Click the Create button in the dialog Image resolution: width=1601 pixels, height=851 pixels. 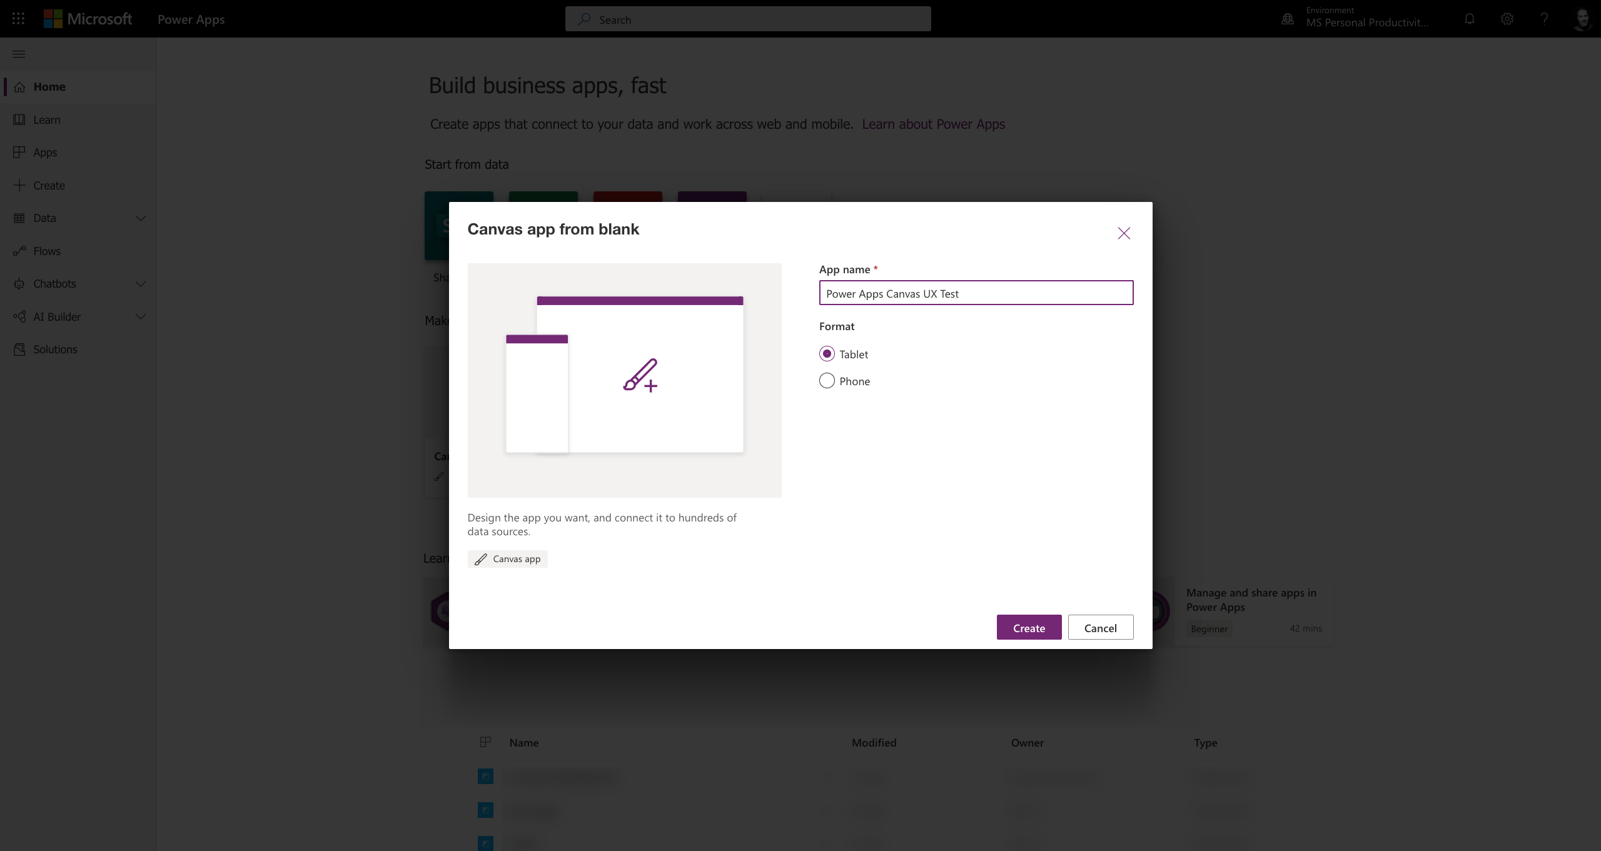click(1029, 627)
